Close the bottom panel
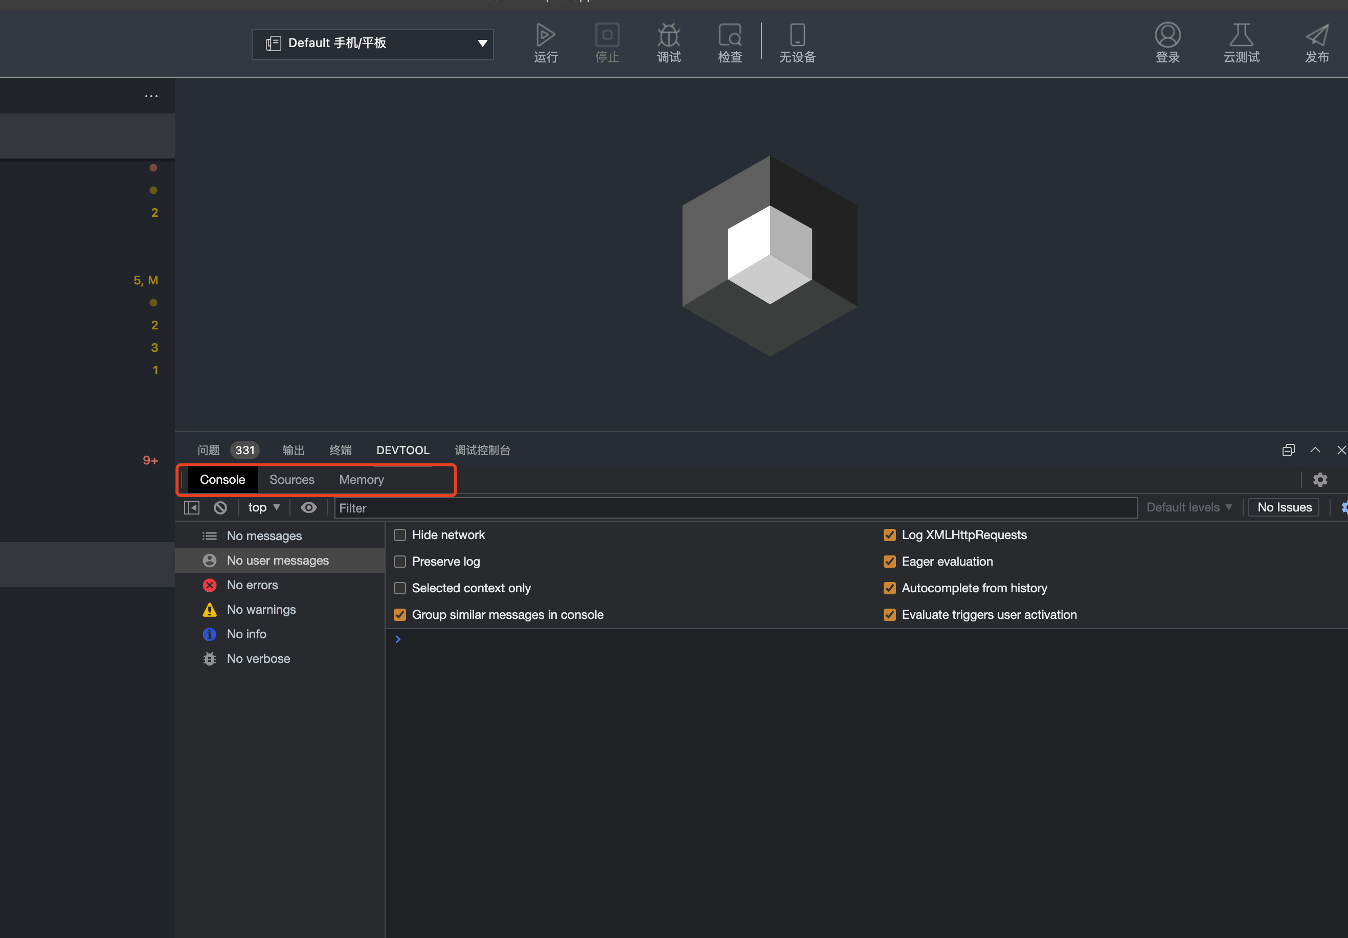 click(x=1341, y=450)
